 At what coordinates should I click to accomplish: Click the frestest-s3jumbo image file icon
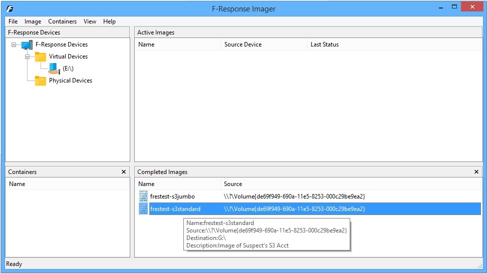[x=143, y=196]
